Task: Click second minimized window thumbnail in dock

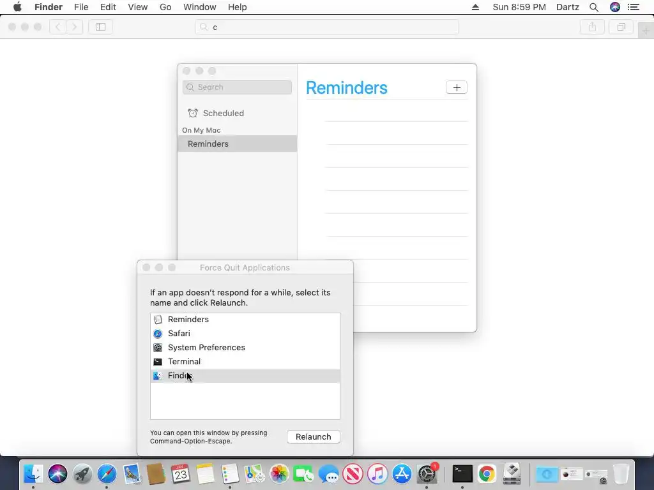Action: point(596,475)
